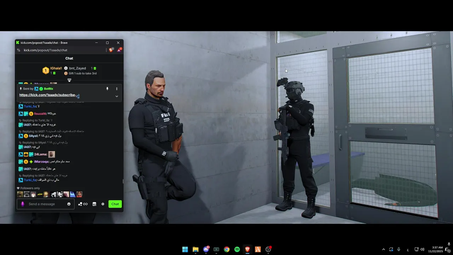Switch the keyboard input language indicator
The image size is (453, 255).
408,250
